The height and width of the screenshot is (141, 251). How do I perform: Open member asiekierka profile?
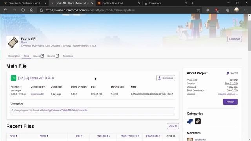point(200,139)
